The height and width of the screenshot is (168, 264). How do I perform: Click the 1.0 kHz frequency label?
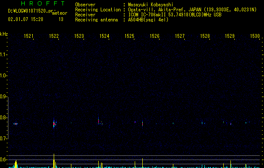tap(4, 76)
